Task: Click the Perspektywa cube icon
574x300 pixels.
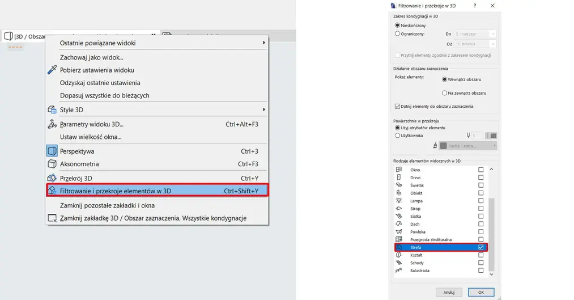Action: coord(52,151)
